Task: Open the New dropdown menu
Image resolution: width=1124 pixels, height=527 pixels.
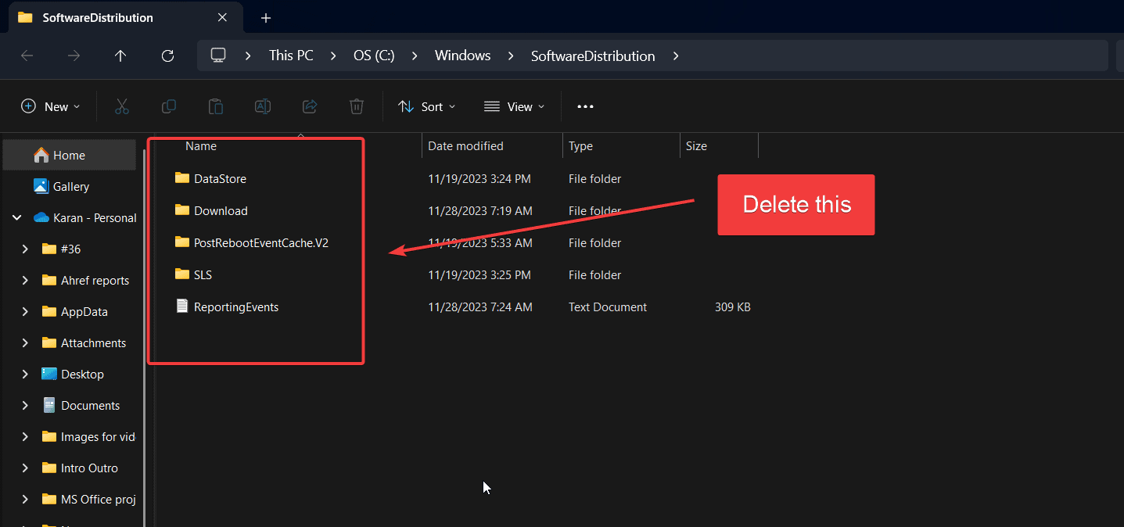Action: (x=50, y=106)
